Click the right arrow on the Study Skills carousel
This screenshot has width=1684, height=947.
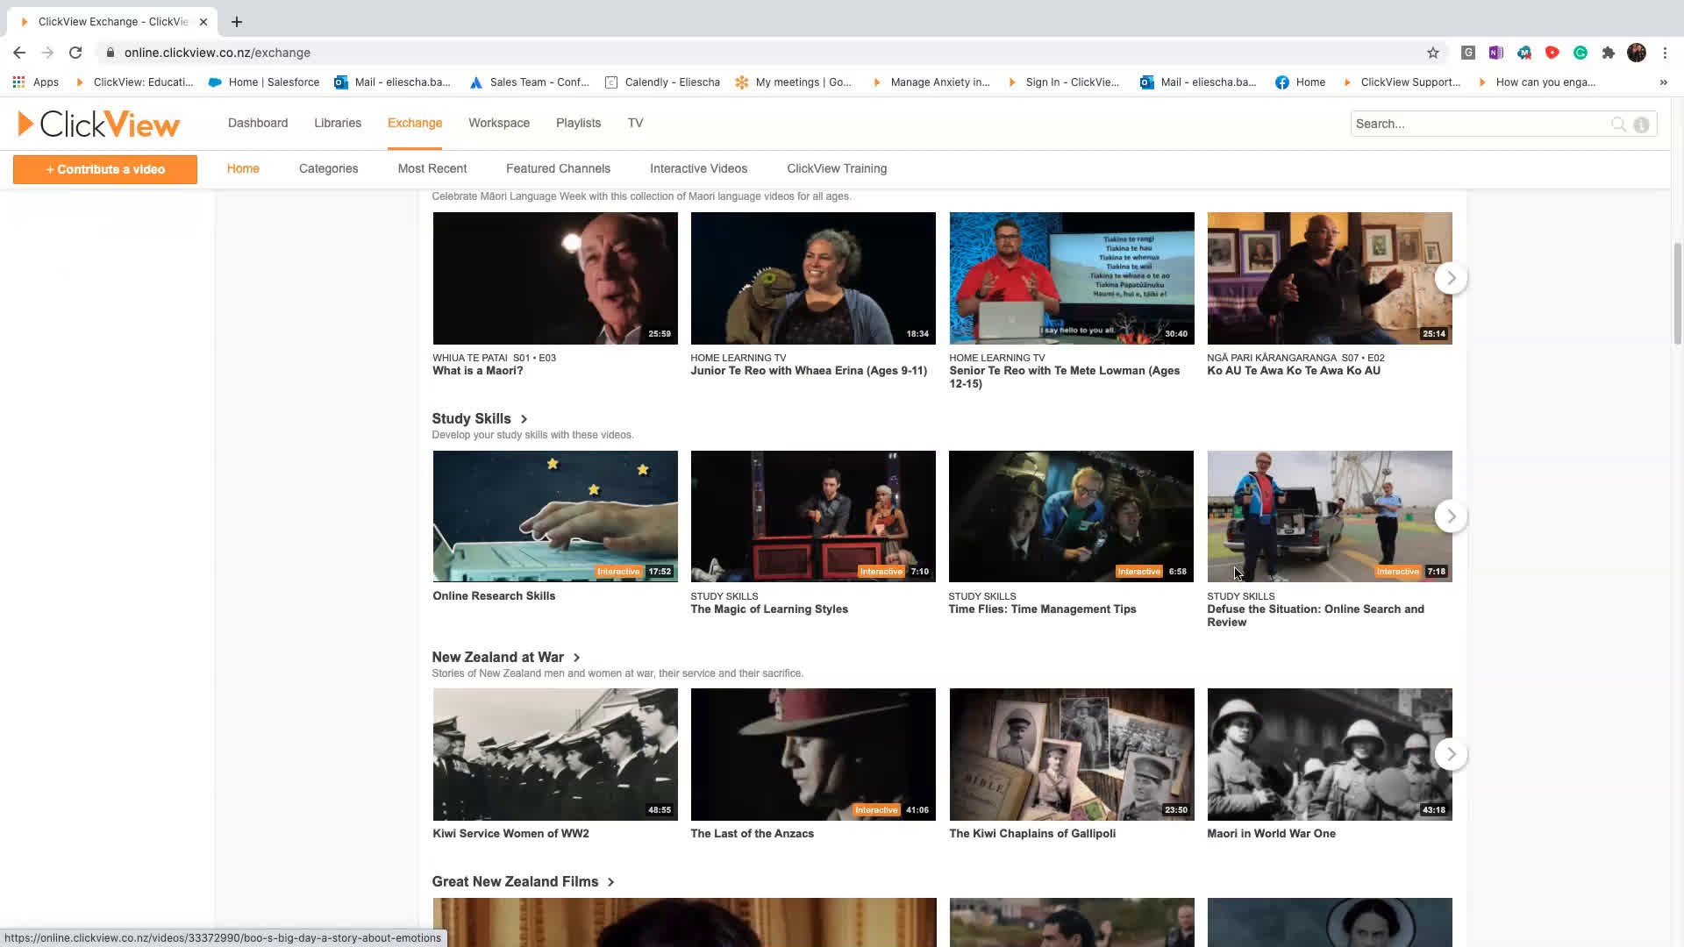coord(1451,516)
